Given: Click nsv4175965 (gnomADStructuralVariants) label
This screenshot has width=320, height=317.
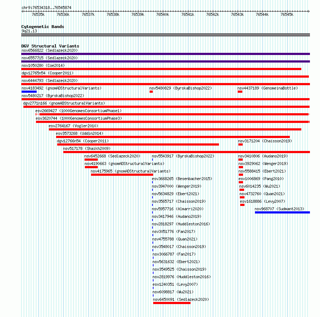Looking at the screenshot, I should click(x=131, y=171).
